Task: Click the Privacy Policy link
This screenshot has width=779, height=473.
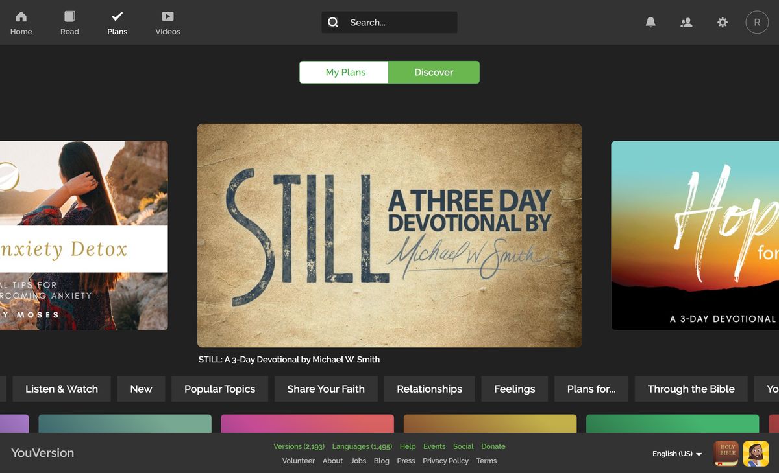Action: 445,461
